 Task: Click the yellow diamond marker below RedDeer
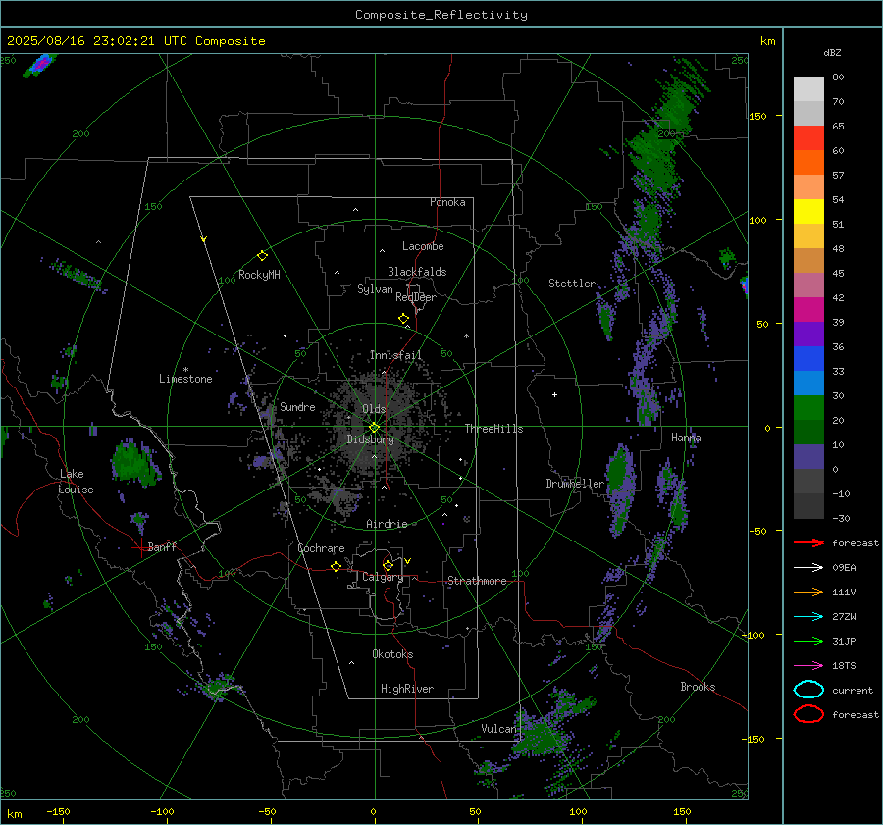[403, 319]
